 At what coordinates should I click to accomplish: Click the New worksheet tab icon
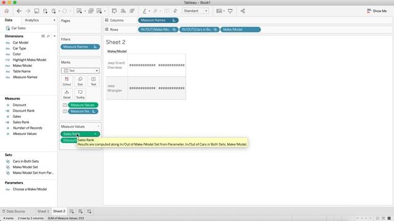click(x=71, y=211)
